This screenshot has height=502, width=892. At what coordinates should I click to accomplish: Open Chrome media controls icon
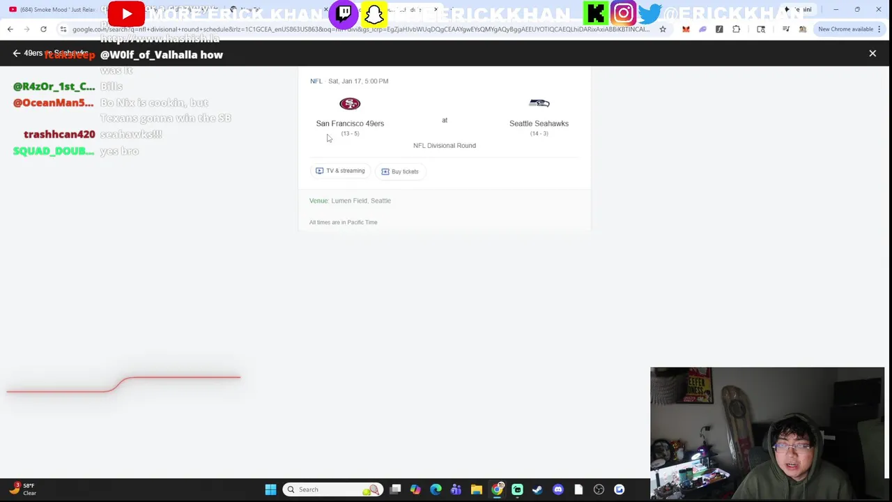(x=786, y=29)
